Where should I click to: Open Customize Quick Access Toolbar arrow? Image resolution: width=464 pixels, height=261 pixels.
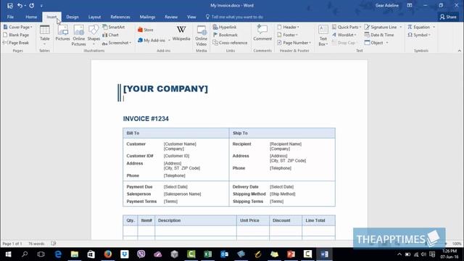pos(41,6)
